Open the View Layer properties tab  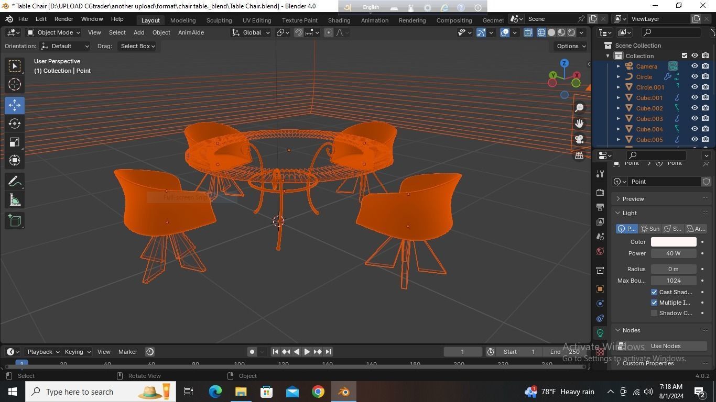click(x=600, y=222)
